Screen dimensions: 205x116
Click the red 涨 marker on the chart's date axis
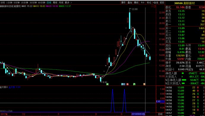coord(127,84)
